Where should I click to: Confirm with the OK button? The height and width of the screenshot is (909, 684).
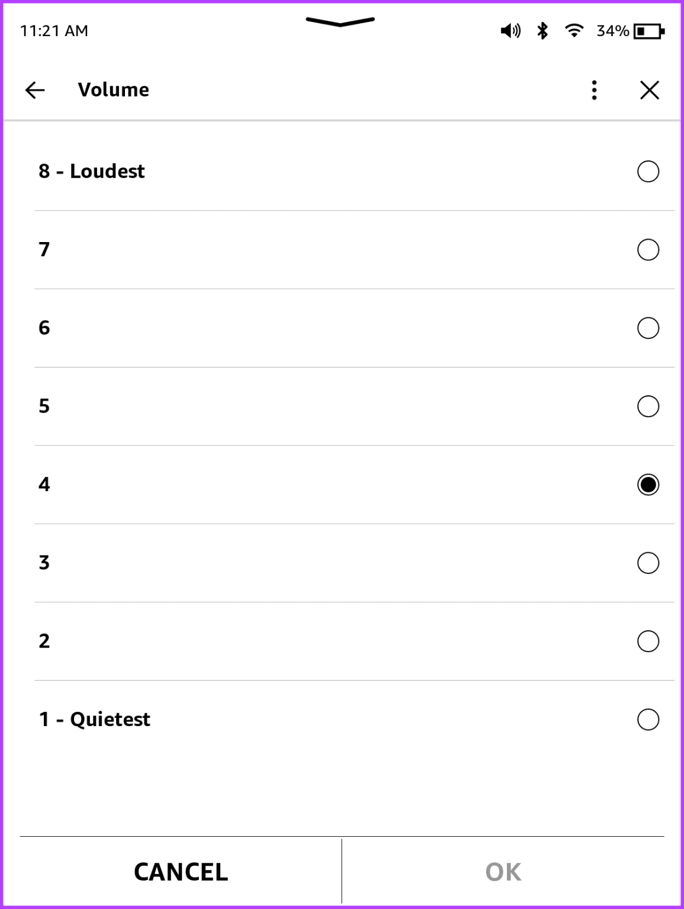coord(503,872)
